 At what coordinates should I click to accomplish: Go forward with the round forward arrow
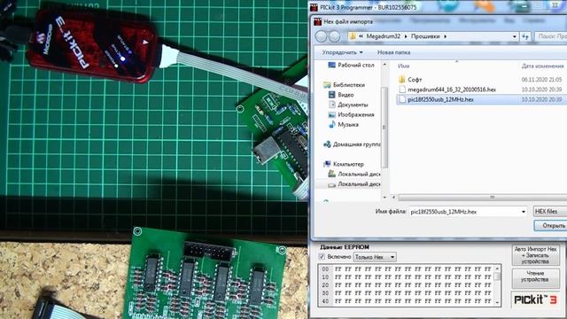click(335, 36)
